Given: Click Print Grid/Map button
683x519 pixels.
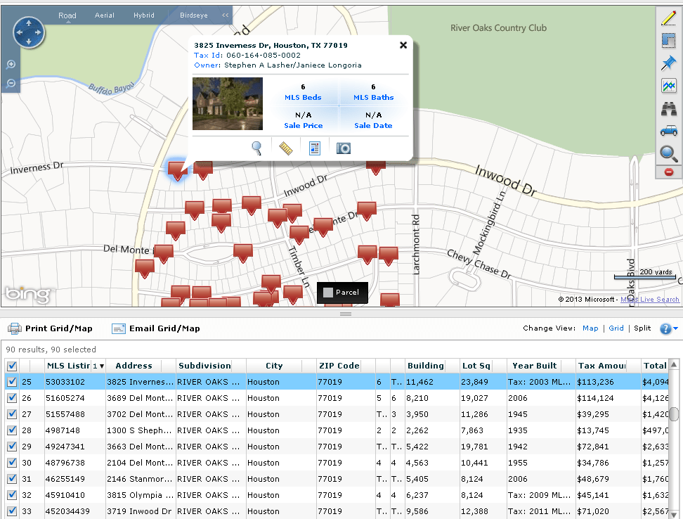Looking at the screenshot, I should pyautogui.click(x=51, y=328).
